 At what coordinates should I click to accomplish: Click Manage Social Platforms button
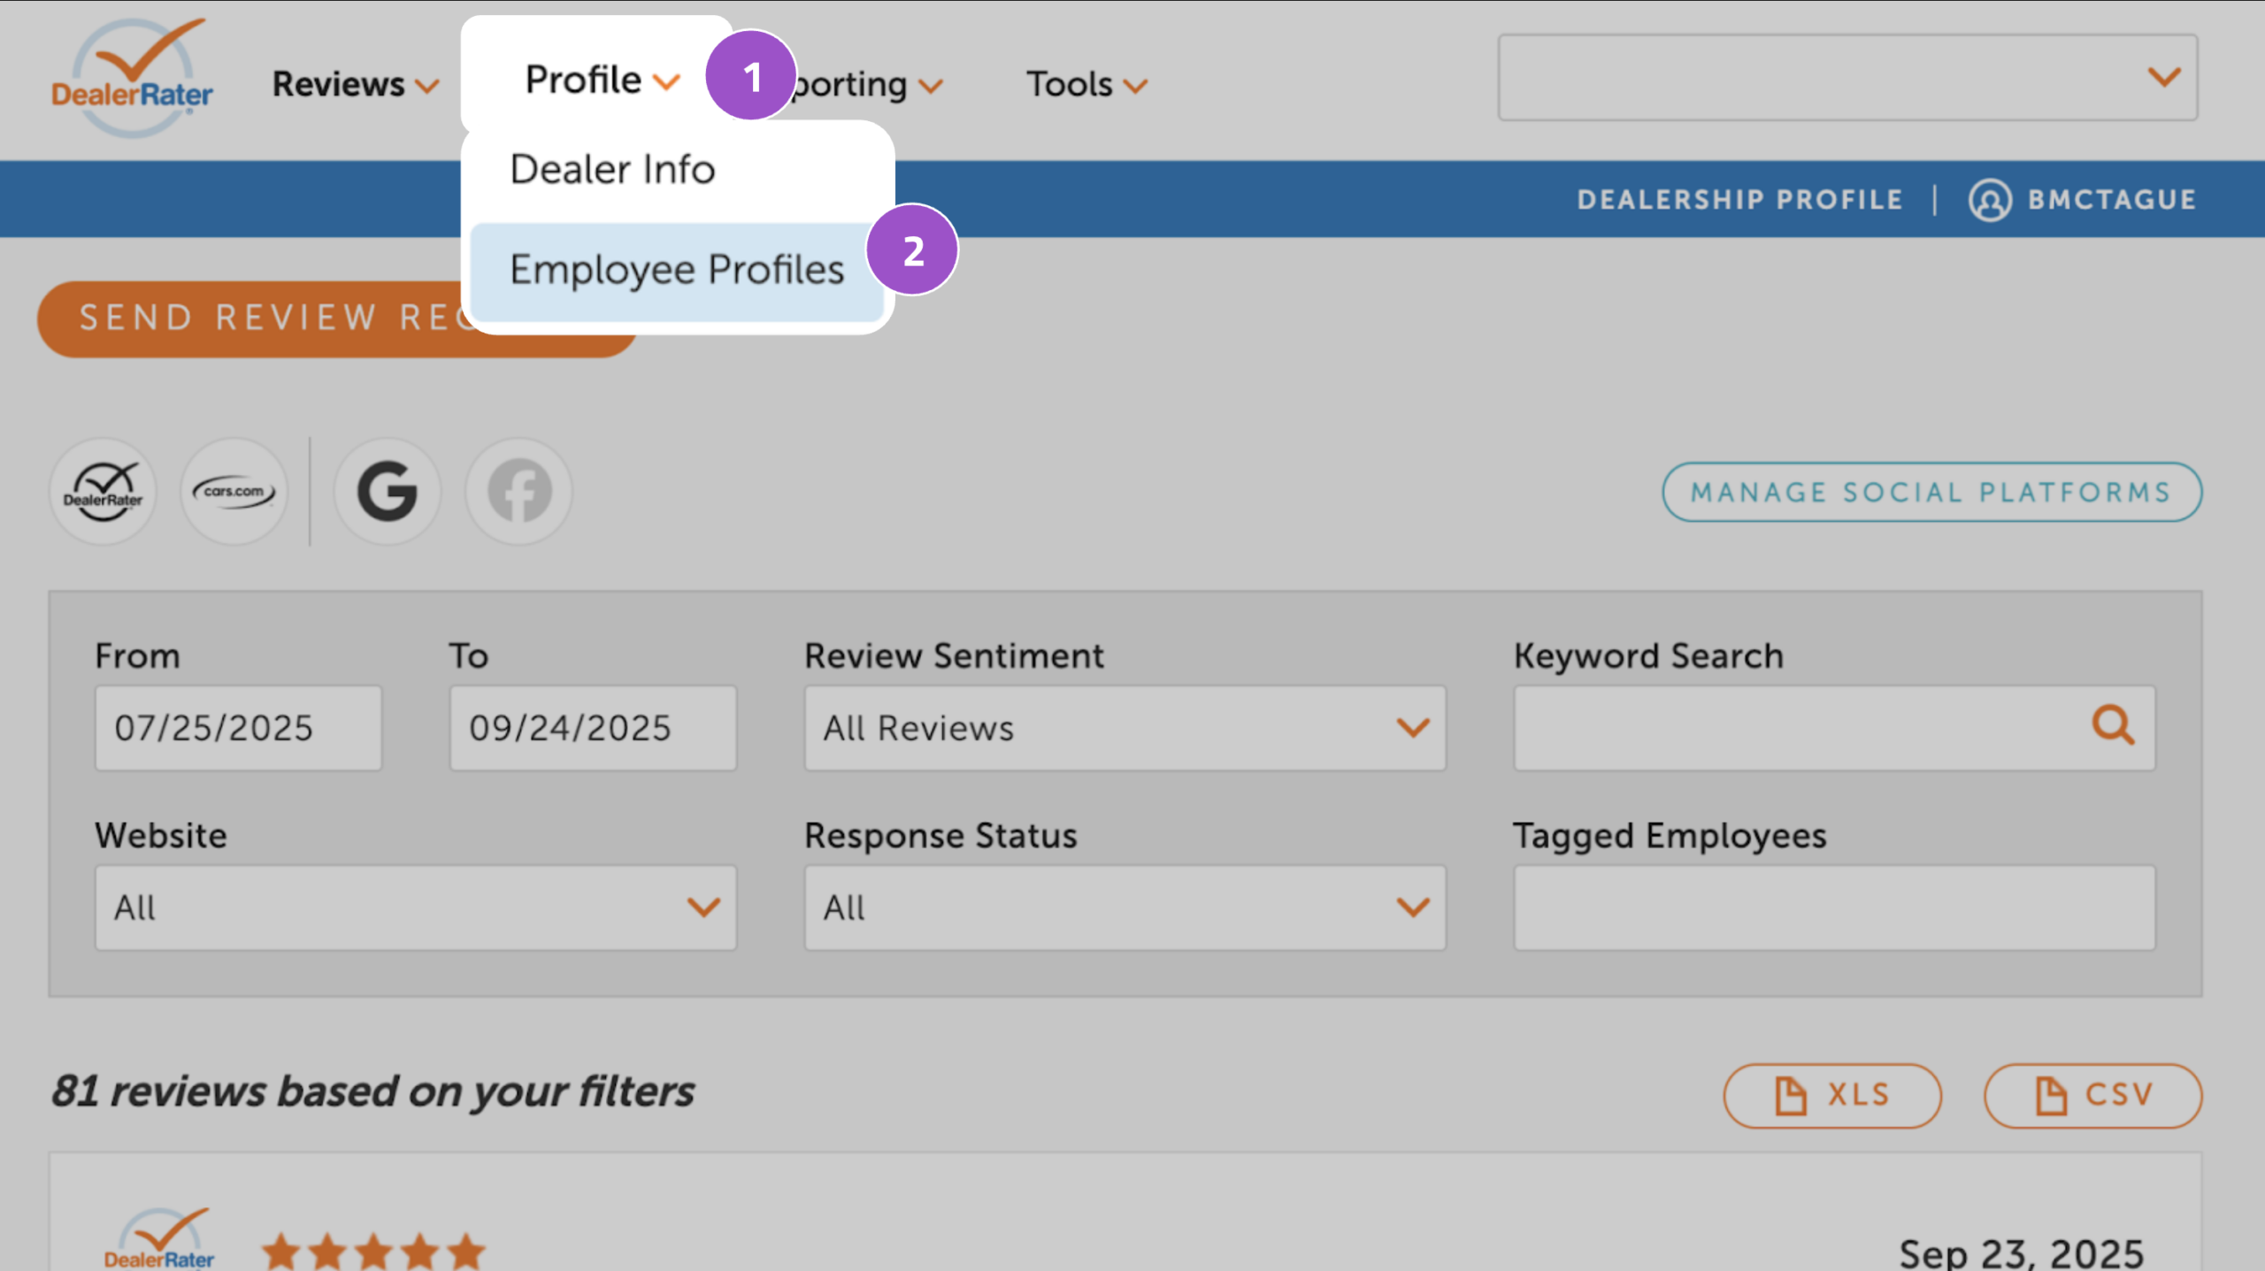(x=1931, y=492)
